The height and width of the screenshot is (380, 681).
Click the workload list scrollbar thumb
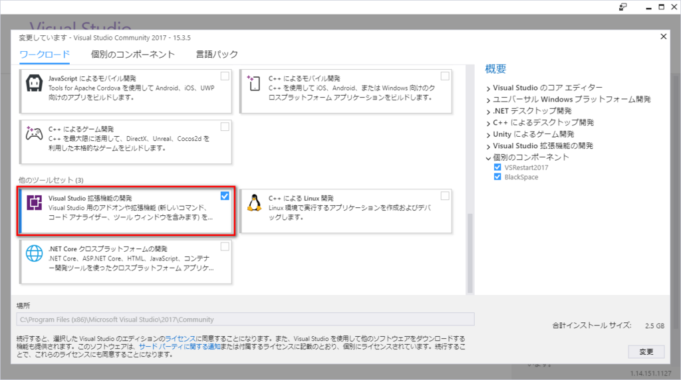[470, 253]
